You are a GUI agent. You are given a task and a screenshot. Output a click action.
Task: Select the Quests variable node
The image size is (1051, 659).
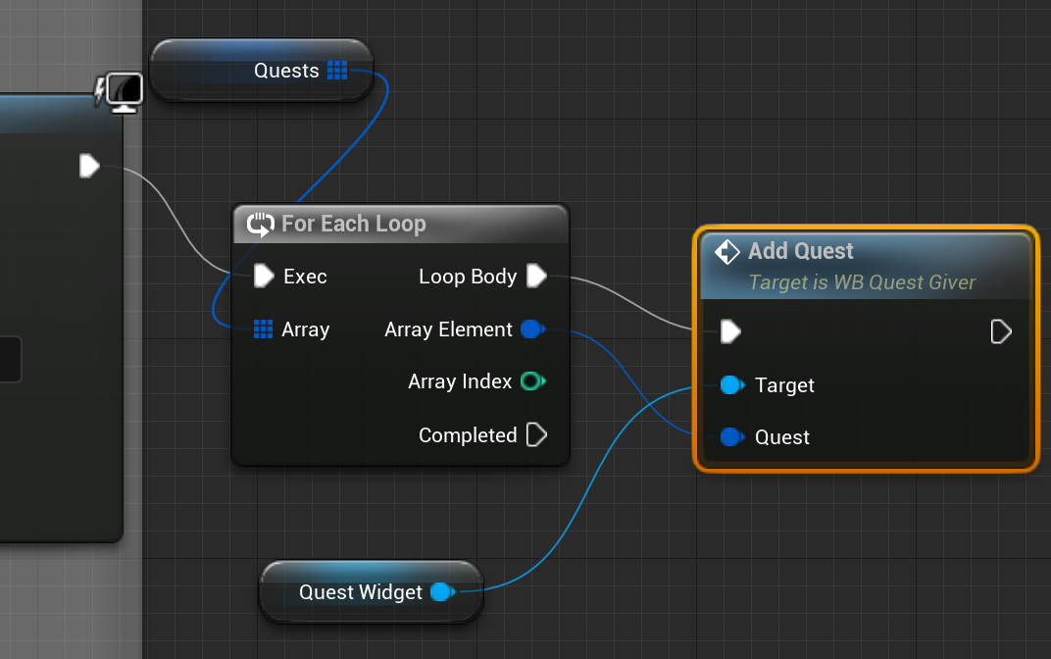pyautogui.click(x=262, y=71)
